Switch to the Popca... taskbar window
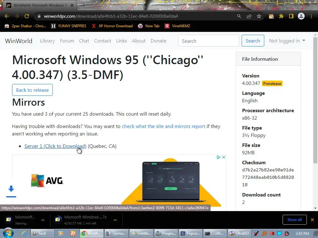318x238 pixels. pyautogui.click(x=191, y=233)
